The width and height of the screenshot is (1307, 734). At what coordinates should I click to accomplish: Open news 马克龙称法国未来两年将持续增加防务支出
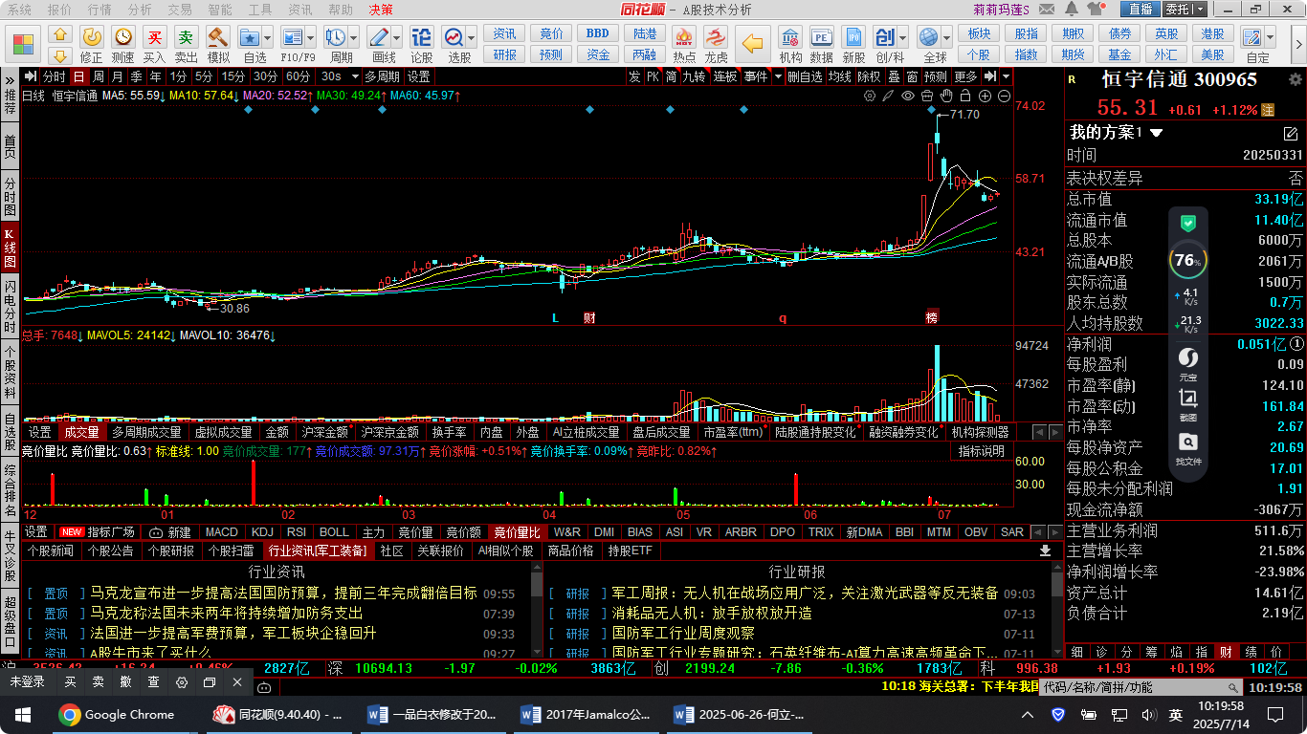click(x=227, y=614)
